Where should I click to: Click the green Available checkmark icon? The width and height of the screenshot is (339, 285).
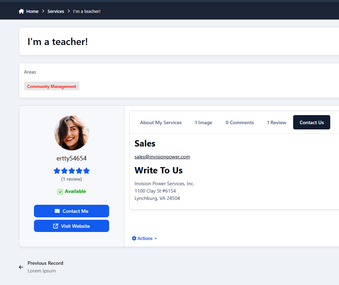click(x=60, y=192)
